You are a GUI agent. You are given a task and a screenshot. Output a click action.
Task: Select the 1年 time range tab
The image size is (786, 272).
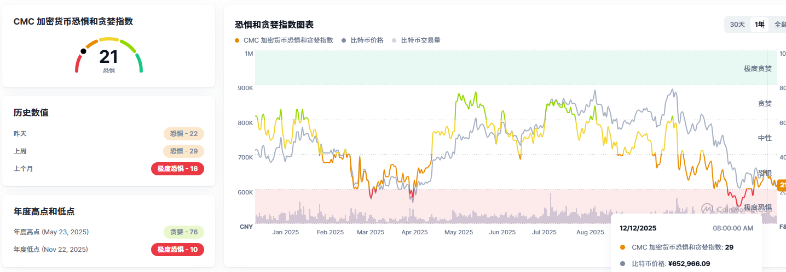click(759, 25)
